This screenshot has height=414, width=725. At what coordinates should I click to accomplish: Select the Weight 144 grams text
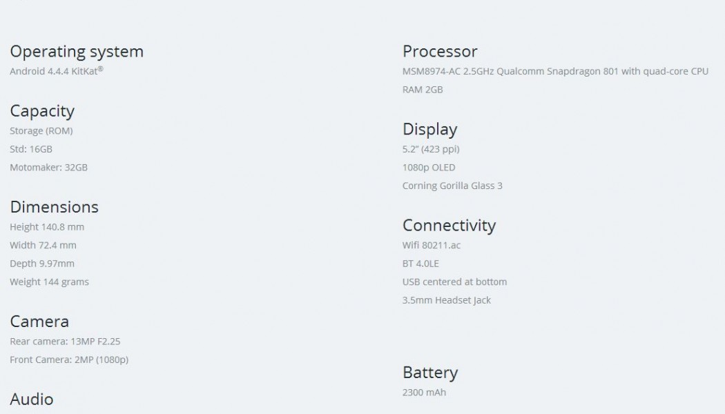(x=49, y=282)
